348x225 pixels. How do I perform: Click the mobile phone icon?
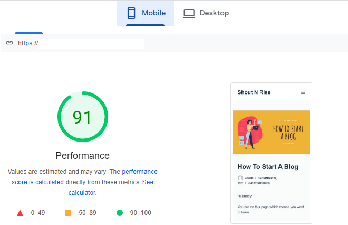pyautogui.click(x=131, y=13)
